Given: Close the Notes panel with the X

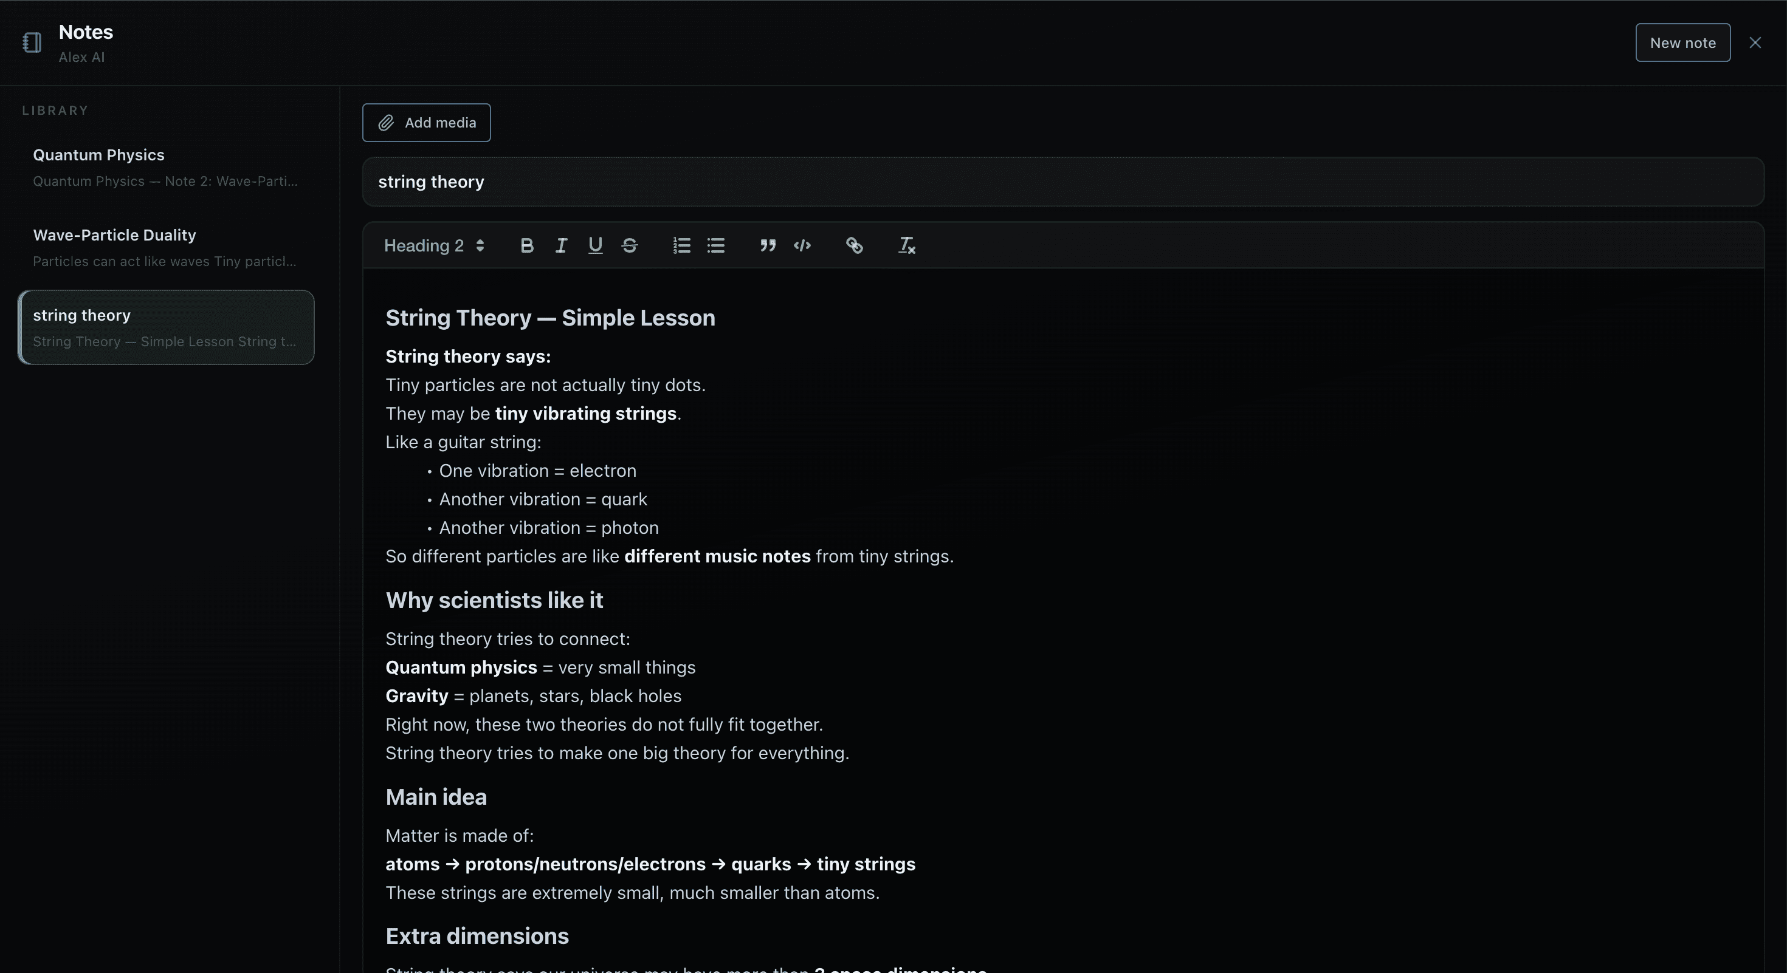Looking at the screenshot, I should (1755, 43).
